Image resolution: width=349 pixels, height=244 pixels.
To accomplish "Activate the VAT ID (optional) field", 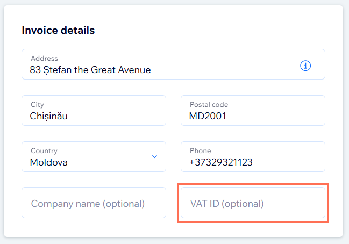I will pyautogui.click(x=253, y=203).
